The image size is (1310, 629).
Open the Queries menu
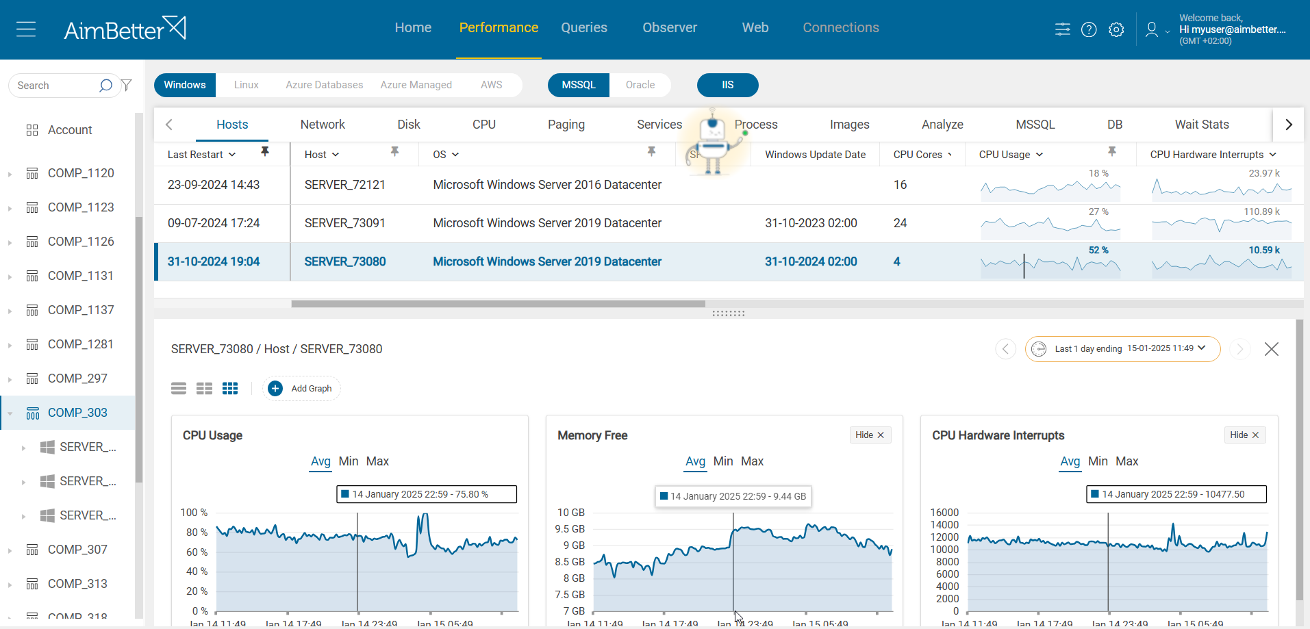(x=584, y=27)
